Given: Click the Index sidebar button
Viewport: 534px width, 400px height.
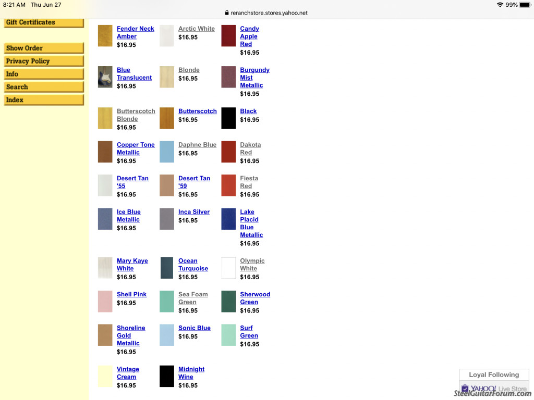Looking at the screenshot, I should click(x=44, y=100).
